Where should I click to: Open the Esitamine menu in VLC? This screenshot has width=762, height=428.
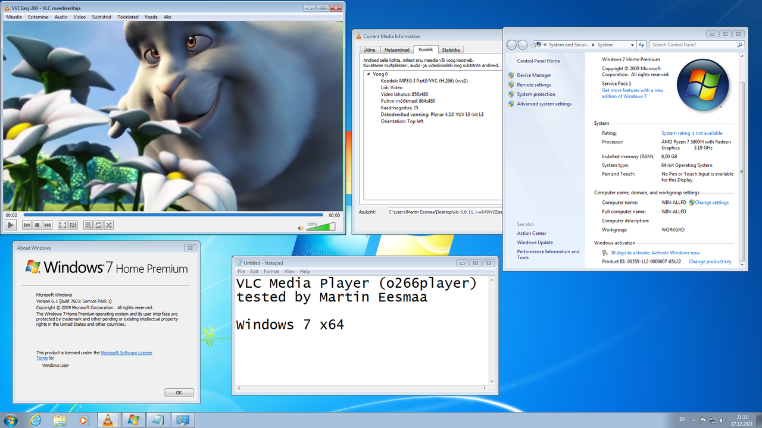(39, 17)
